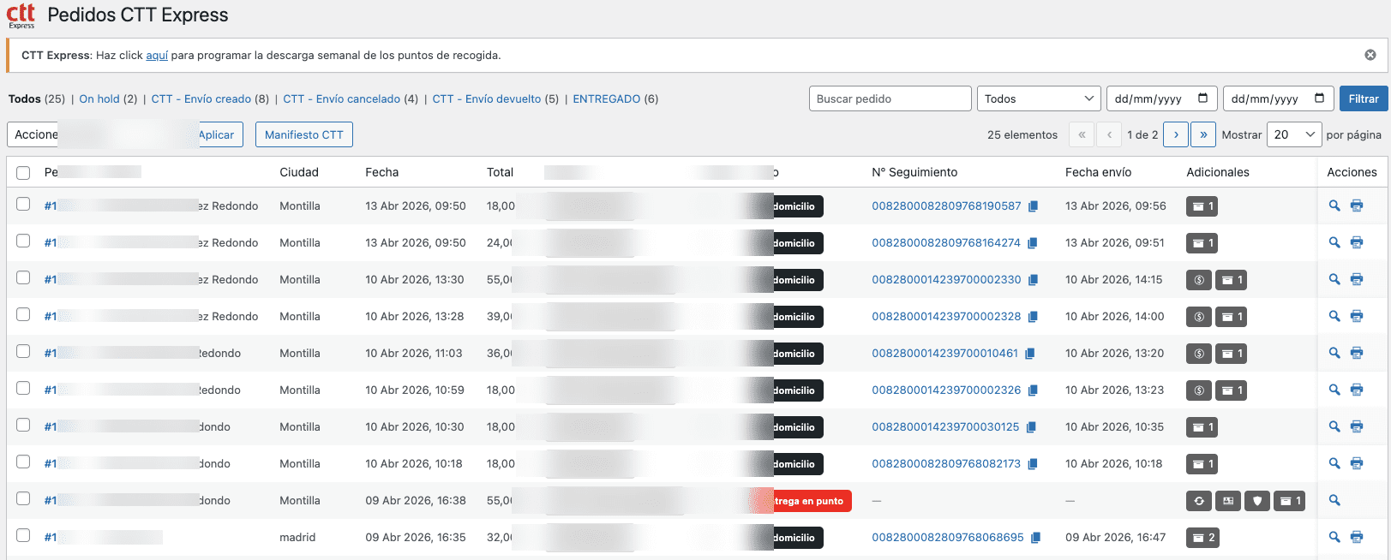1391x560 pixels.
Task: Copy tracking number 0082800014239700002330
Action: (1033, 280)
